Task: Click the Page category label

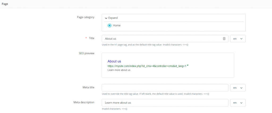Action: (x=85, y=17)
